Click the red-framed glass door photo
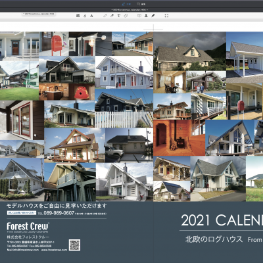263x263 pixels. point(22,120)
